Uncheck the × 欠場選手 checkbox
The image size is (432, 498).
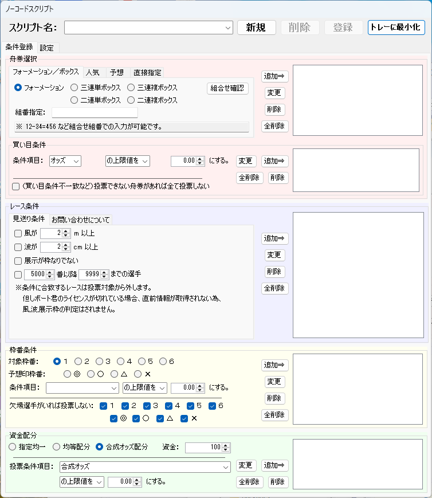[x=184, y=418]
